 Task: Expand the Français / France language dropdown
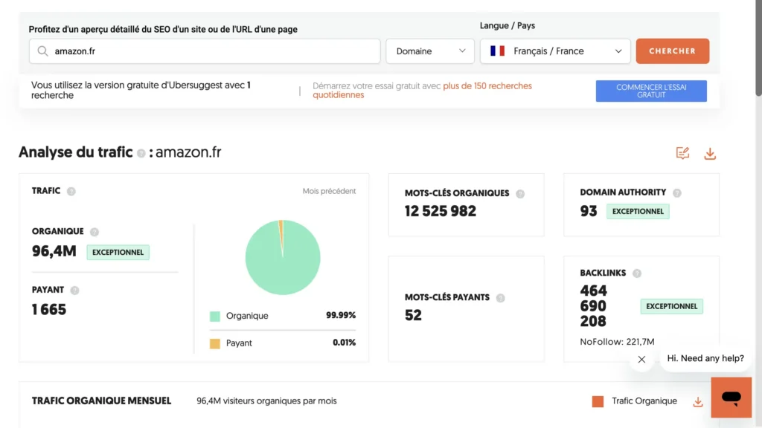point(555,51)
